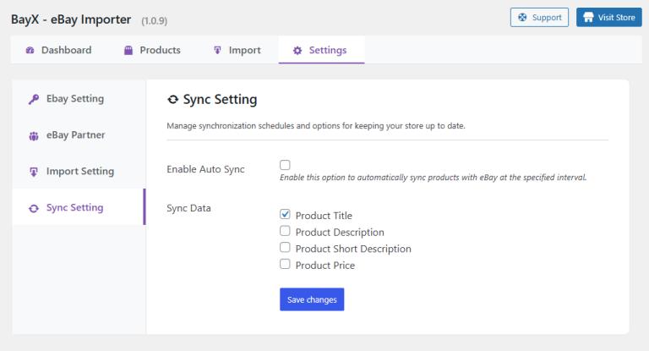Click the Product Description label
Image resolution: width=649 pixels, height=351 pixels.
pyautogui.click(x=340, y=232)
